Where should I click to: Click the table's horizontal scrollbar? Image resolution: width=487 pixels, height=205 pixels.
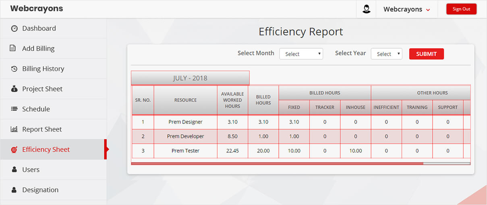click(277, 164)
